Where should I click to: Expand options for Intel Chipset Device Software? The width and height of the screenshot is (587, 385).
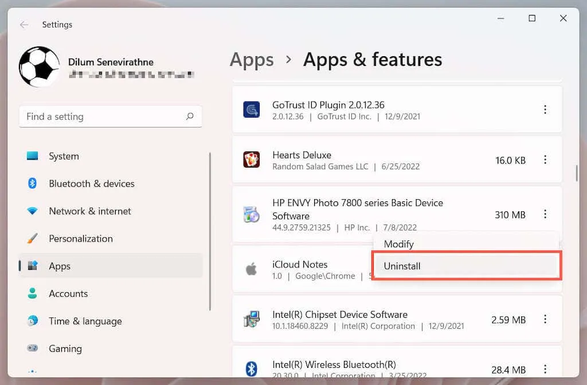545,320
